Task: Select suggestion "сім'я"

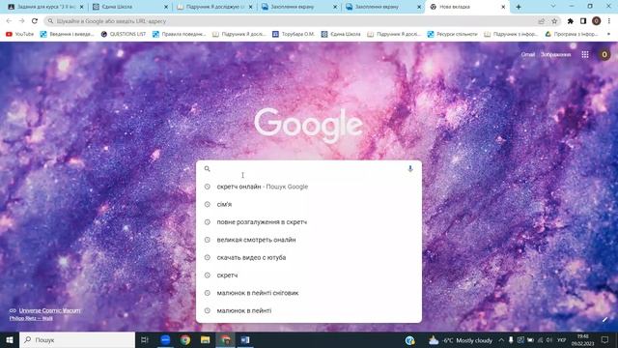Action: (309, 204)
